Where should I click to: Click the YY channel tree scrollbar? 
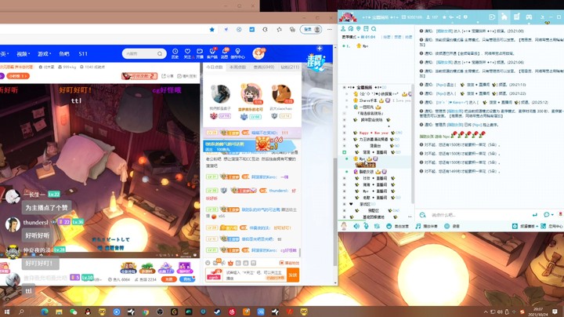(413, 144)
